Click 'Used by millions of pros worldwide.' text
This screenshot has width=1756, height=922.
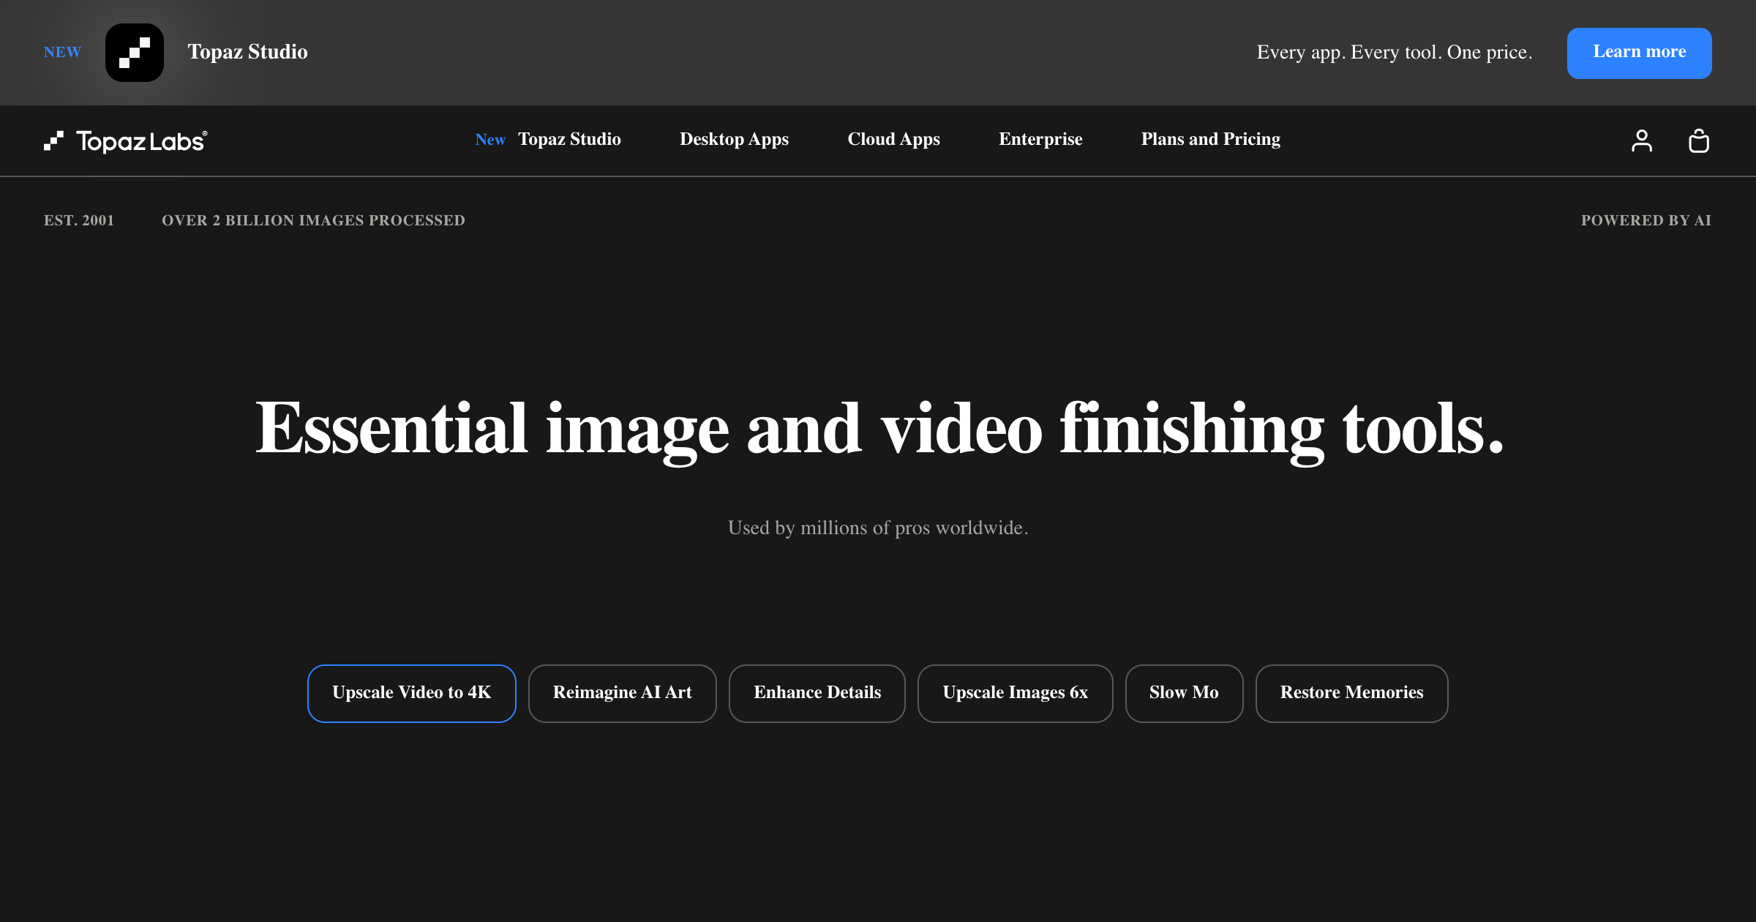878,528
